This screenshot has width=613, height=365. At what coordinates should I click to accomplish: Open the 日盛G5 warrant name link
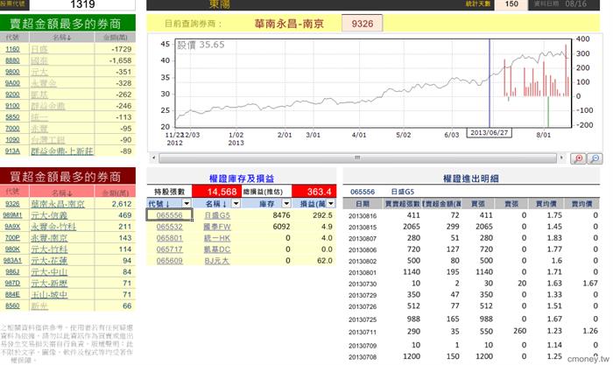217,215
